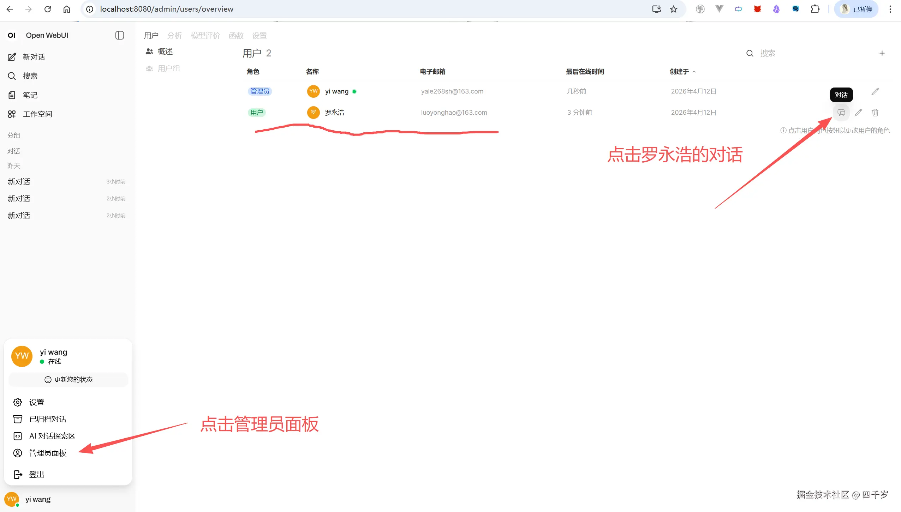Open the 设置 tab in admin panel

click(x=259, y=35)
